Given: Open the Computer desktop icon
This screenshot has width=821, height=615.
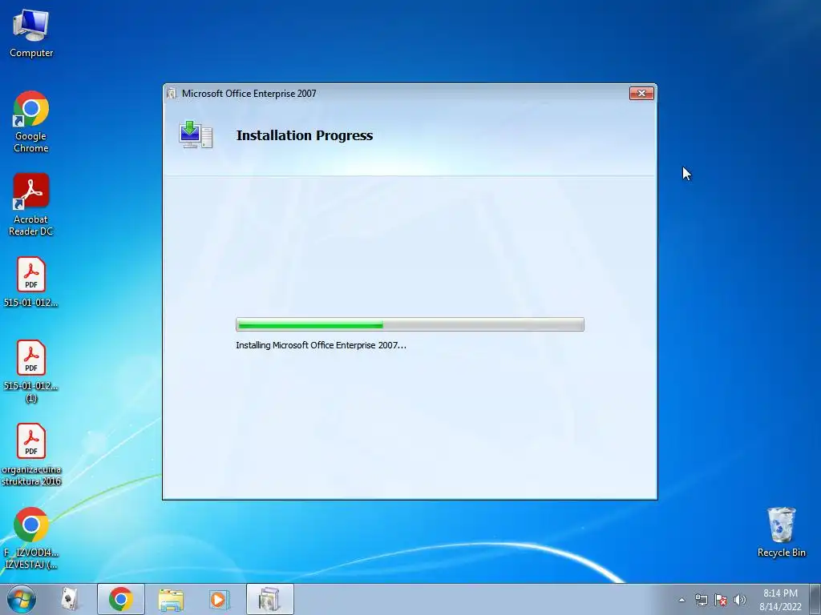Looking at the screenshot, I should (31, 33).
